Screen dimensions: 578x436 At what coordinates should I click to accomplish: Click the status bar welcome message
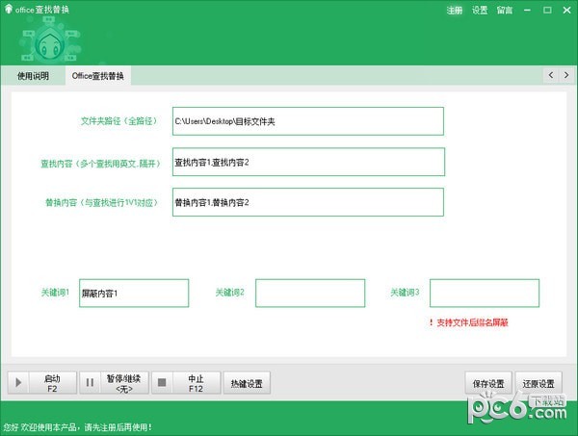click(78, 427)
